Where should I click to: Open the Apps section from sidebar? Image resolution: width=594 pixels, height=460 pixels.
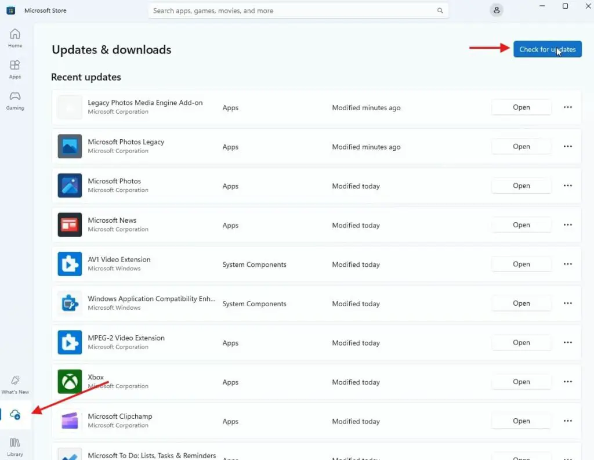15,68
